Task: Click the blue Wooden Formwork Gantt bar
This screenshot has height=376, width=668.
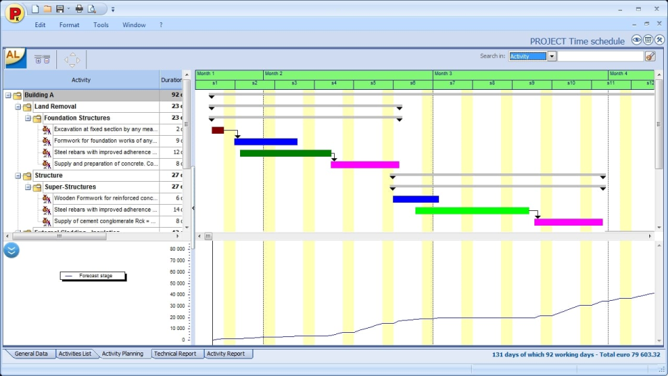Action: 416,199
